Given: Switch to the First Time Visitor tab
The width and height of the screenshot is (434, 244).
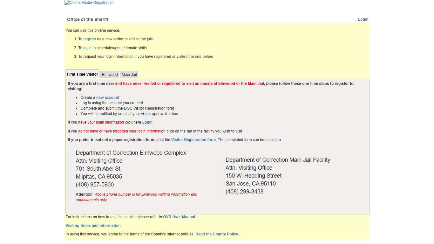Looking at the screenshot, I should (x=83, y=74).
